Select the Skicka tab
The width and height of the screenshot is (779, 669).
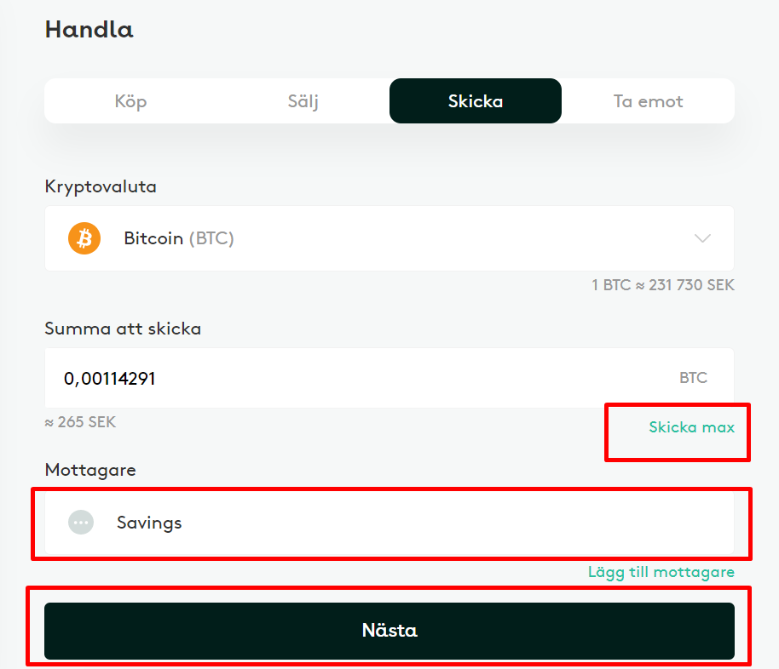475,101
